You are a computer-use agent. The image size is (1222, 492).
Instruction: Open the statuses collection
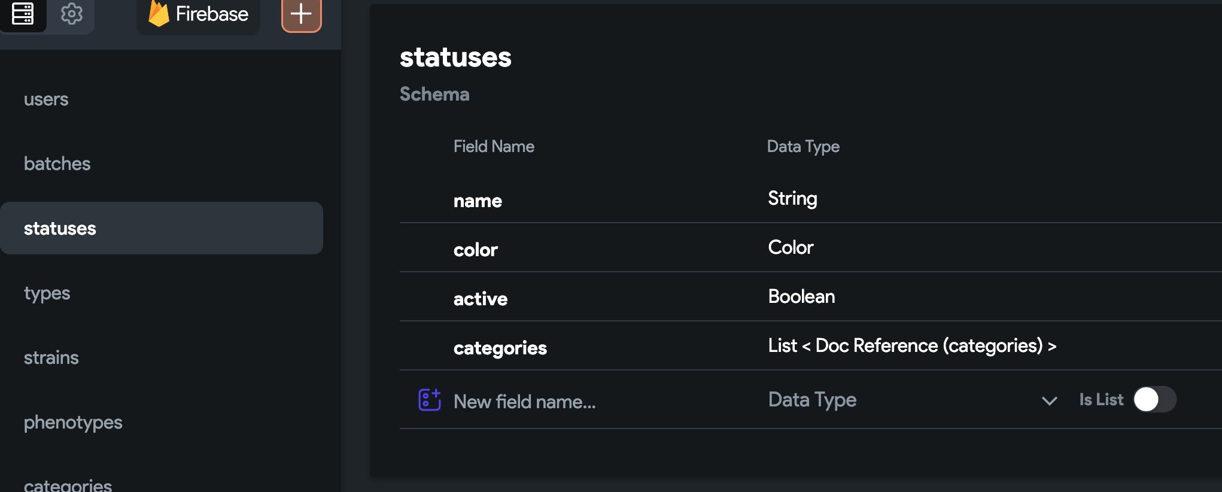click(60, 229)
